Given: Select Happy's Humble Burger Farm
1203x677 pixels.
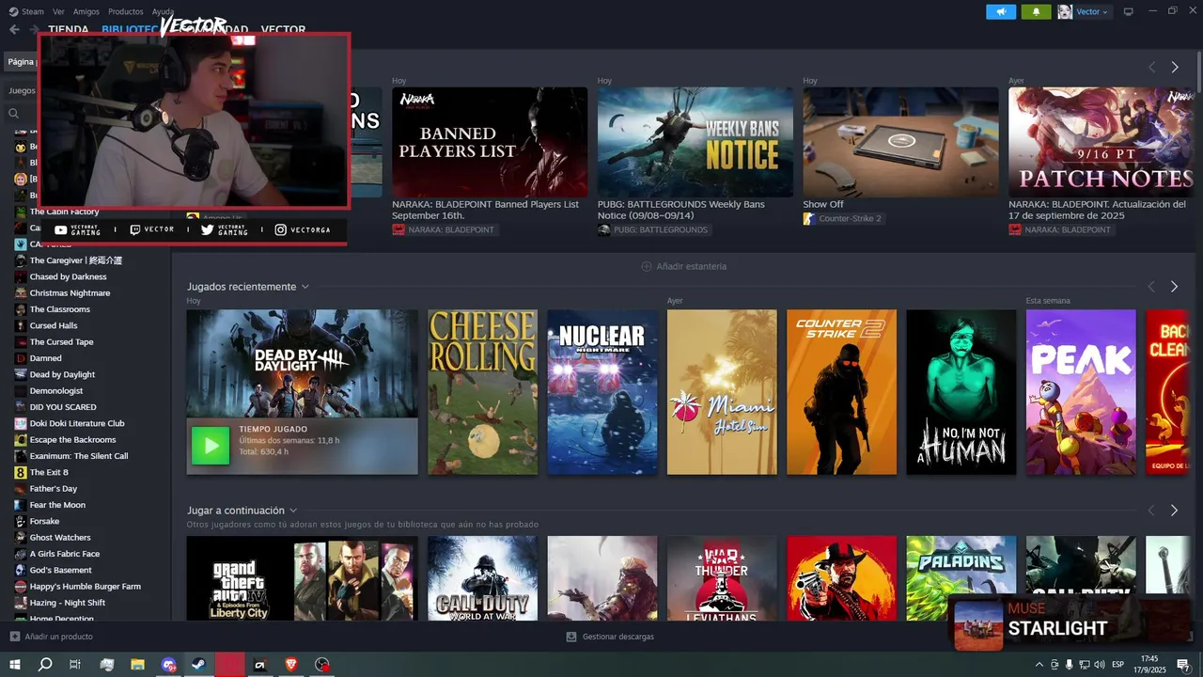Looking at the screenshot, I should [x=85, y=586].
